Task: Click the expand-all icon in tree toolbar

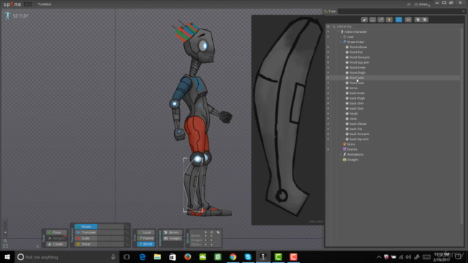Action: click(418, 20)
